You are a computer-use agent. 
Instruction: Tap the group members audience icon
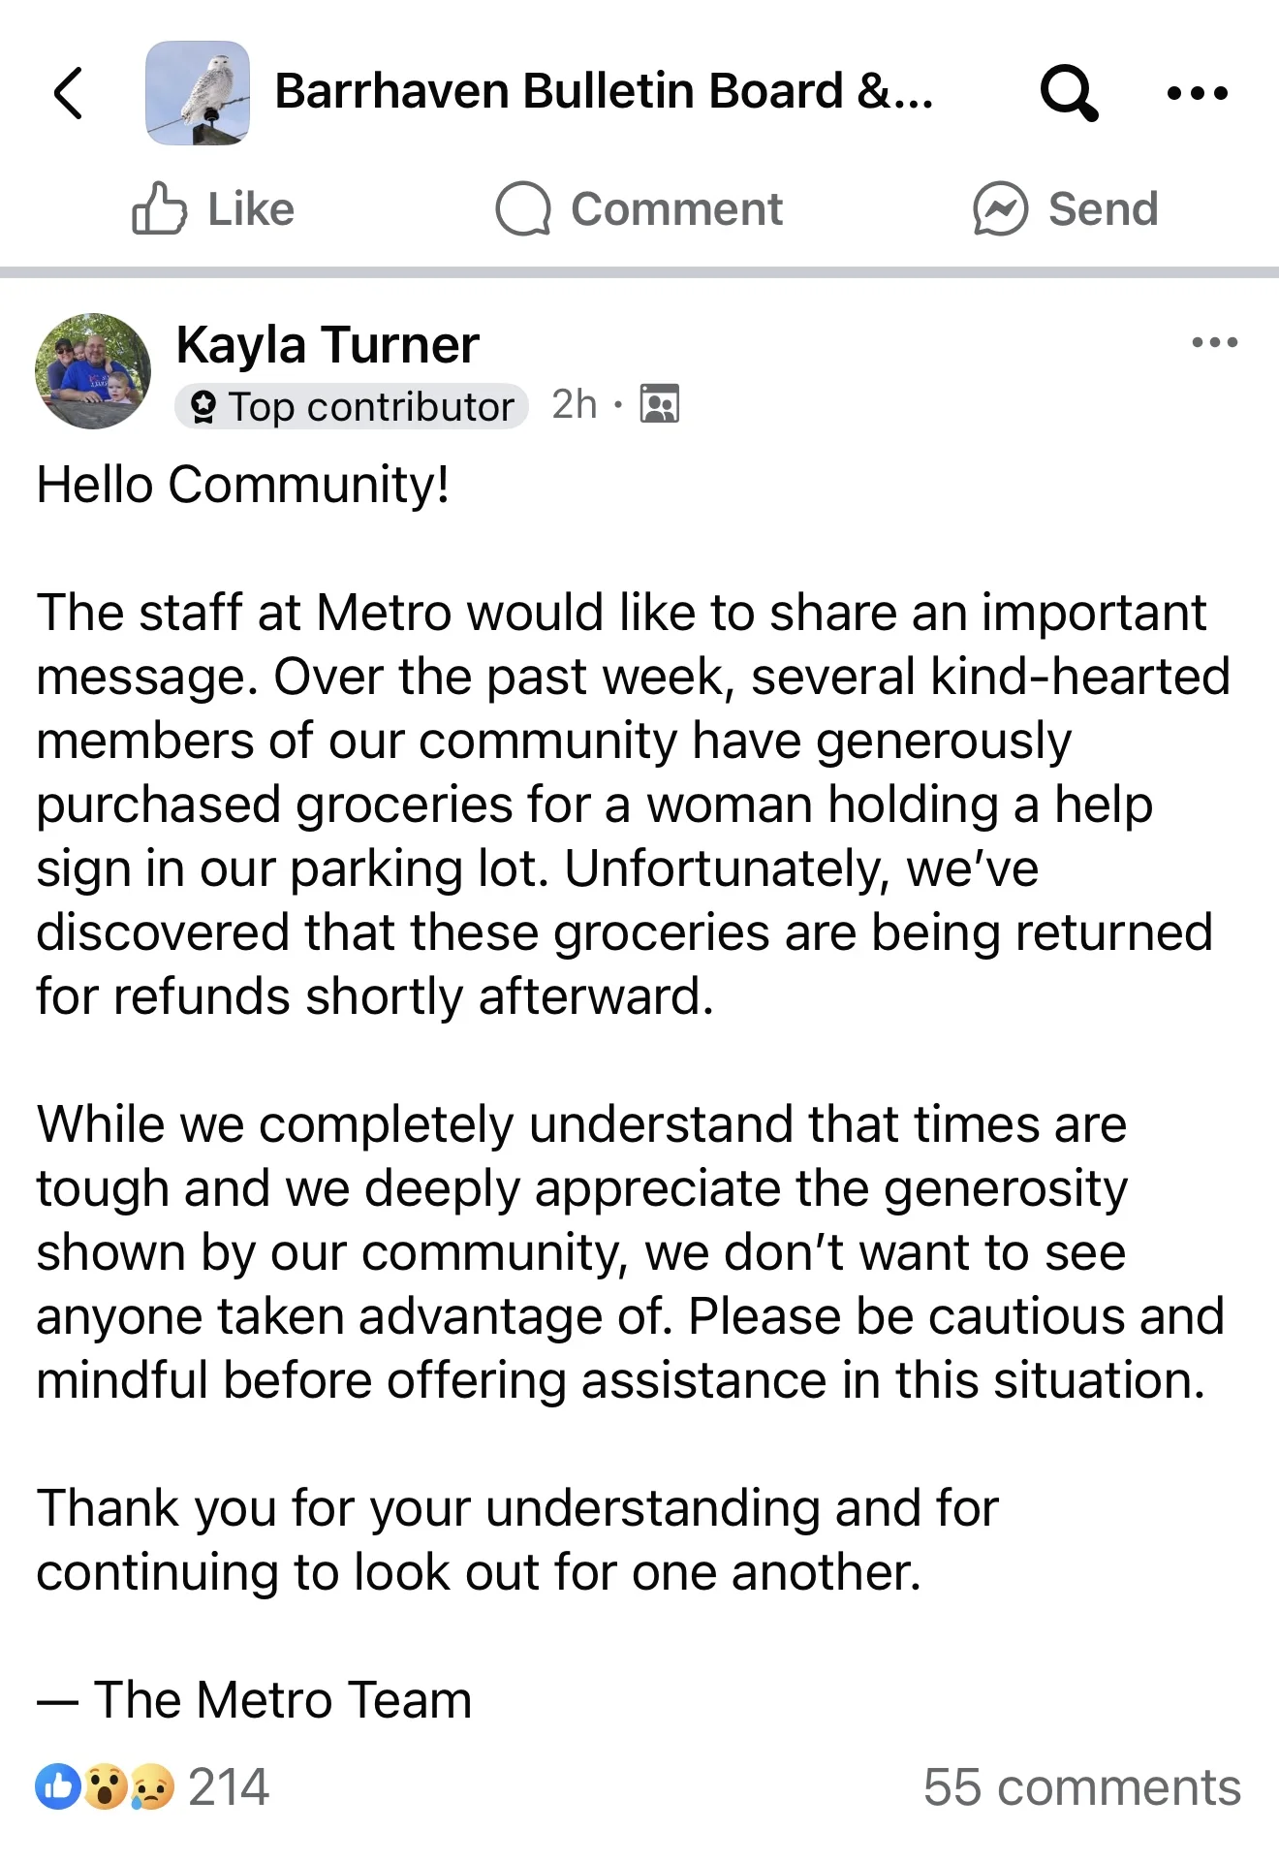pyautogui.click(x=660, y=404)
